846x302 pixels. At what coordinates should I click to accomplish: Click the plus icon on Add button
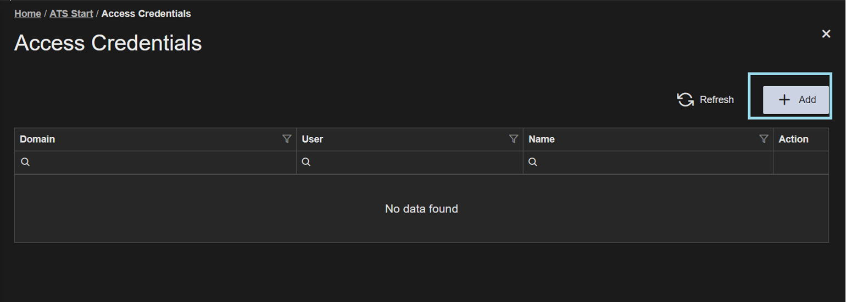(x=784, y=100)
